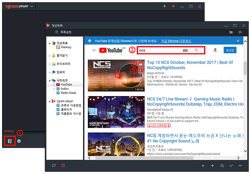The height and width of the screenshot is (174, 251).
Task: Click the add-to-list icon in playlist bar
Action: 222,166
